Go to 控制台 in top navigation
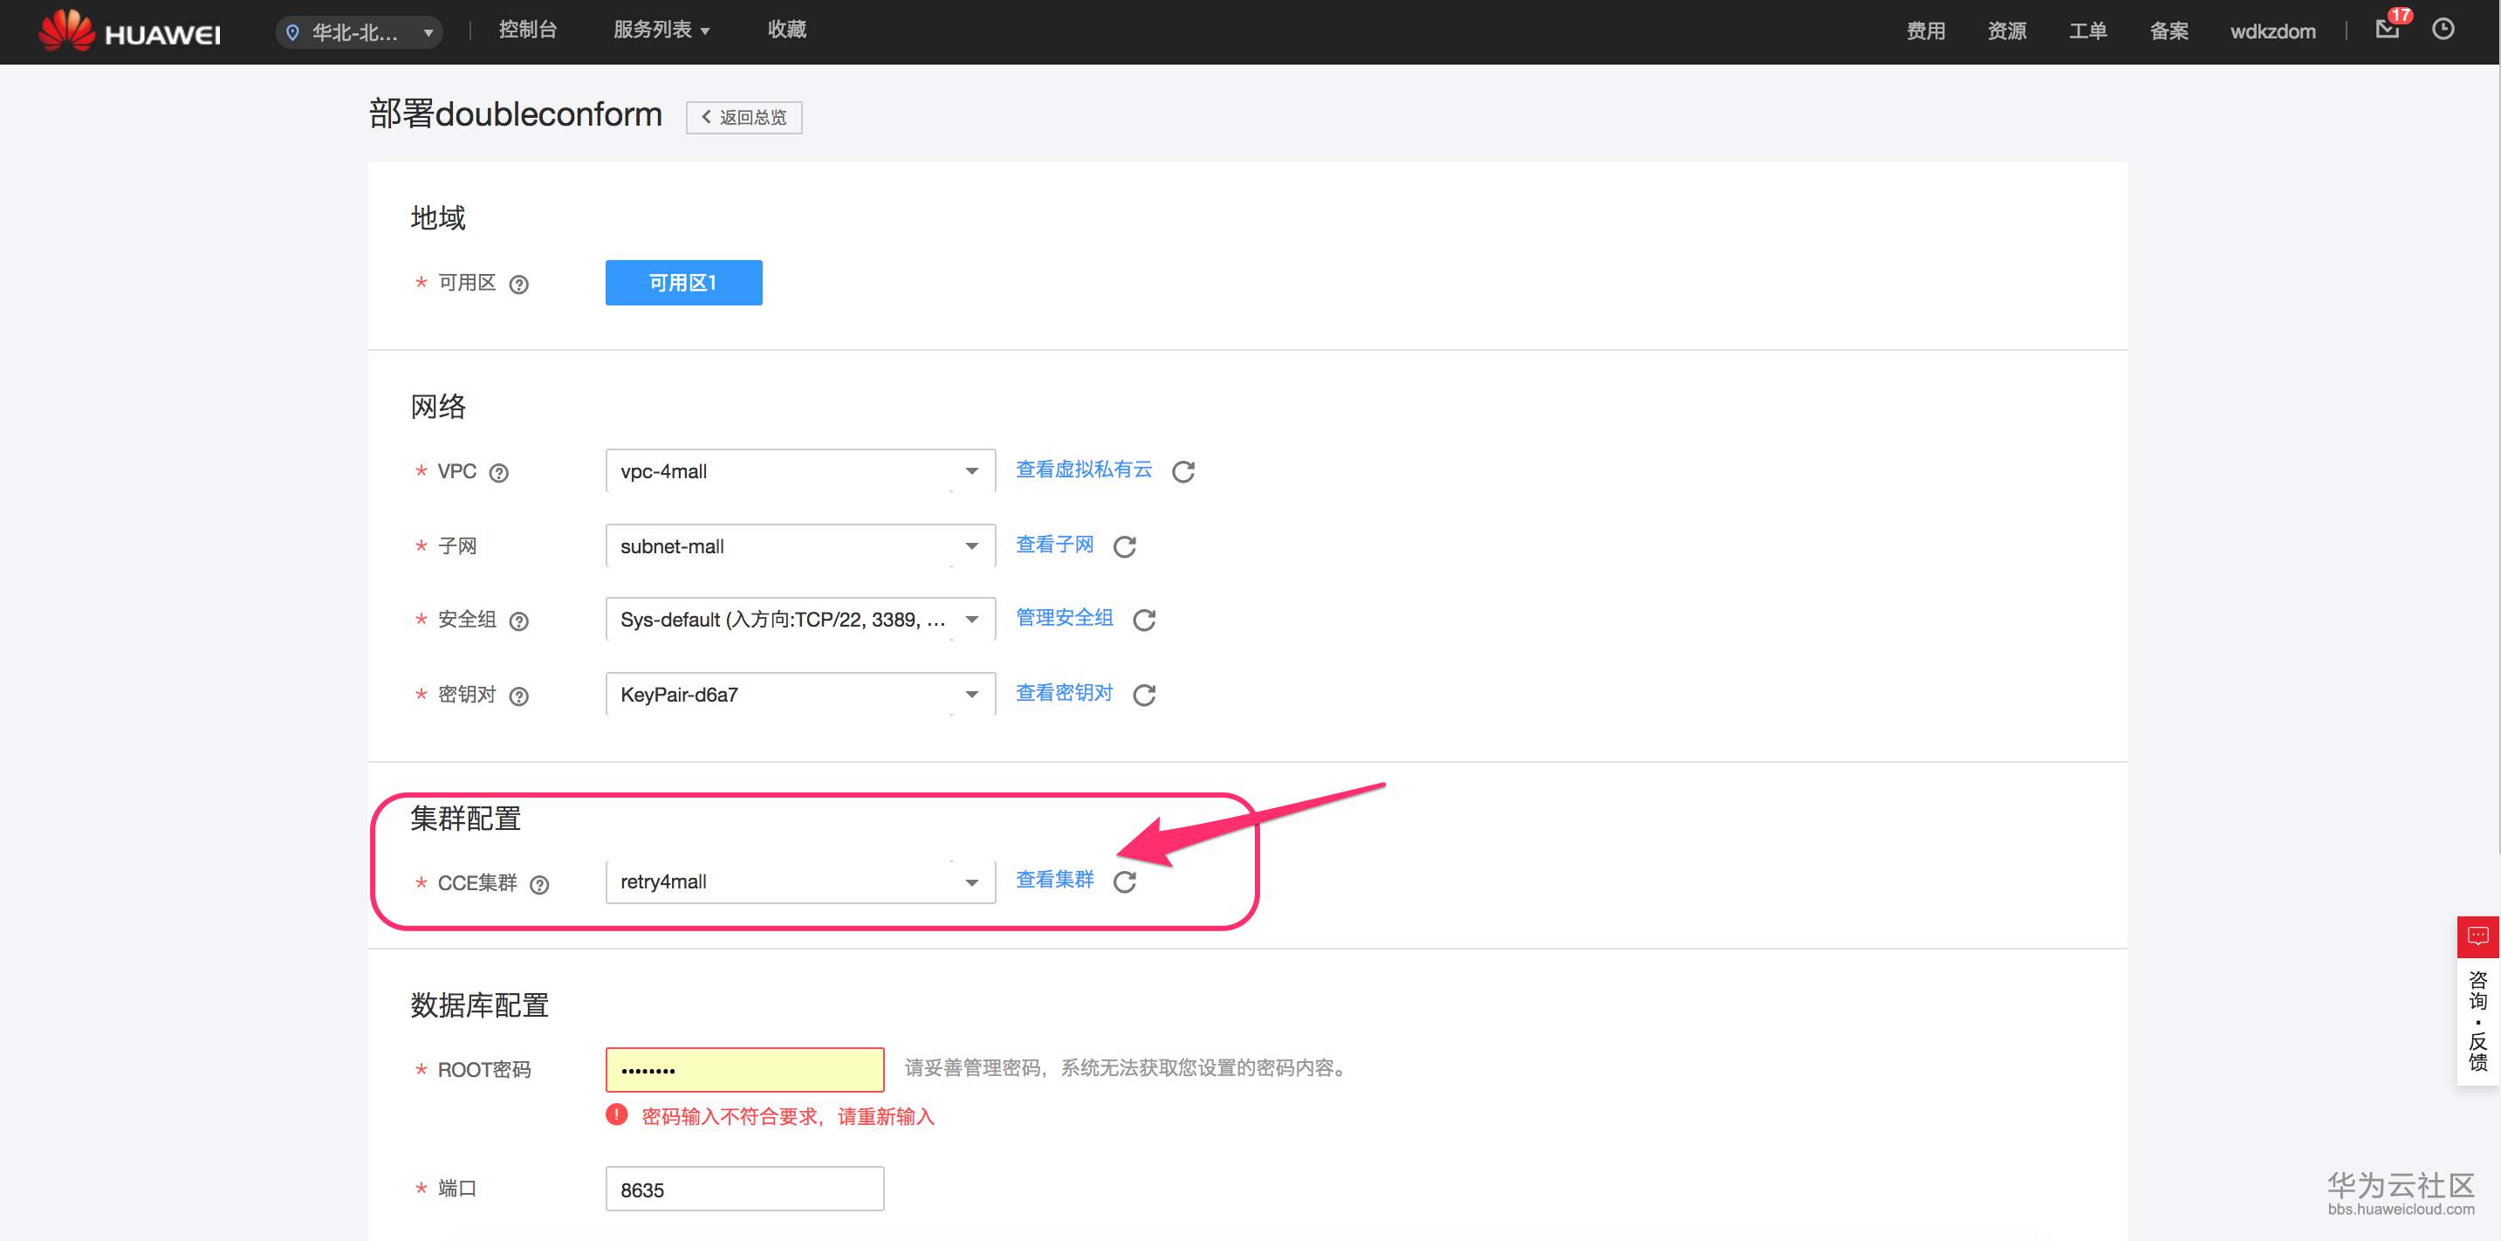2501x1241 pixels. pos(527,30)
